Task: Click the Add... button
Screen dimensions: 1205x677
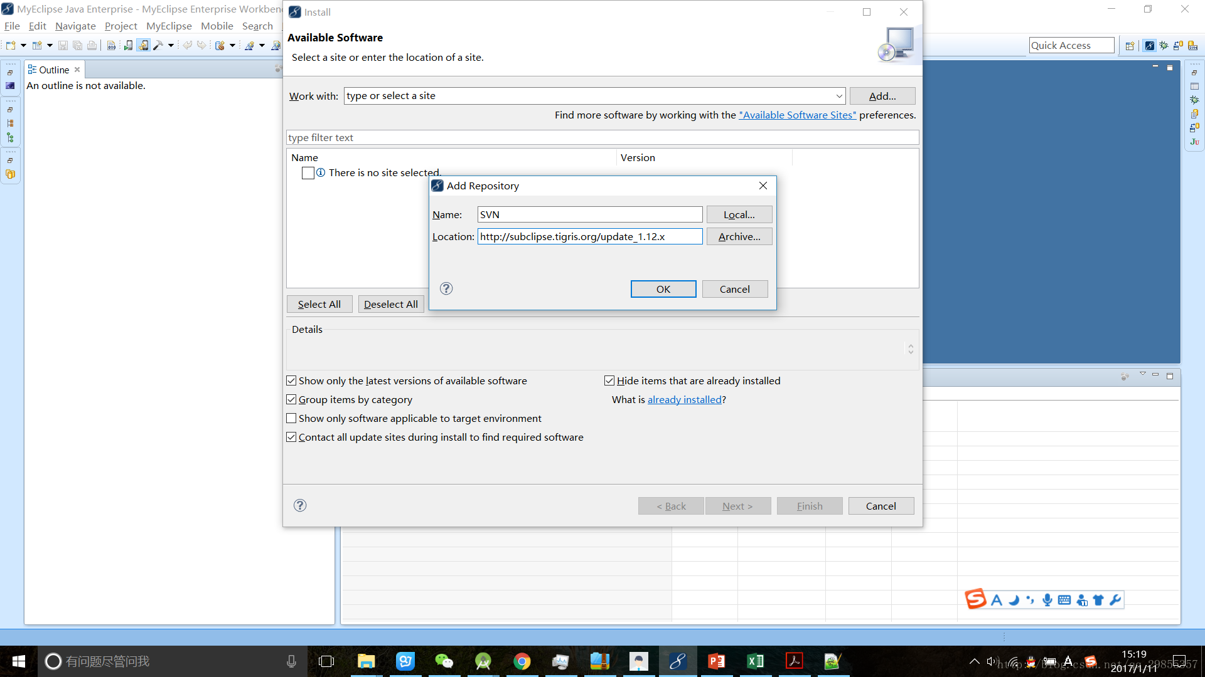Action: click(882, 96)
